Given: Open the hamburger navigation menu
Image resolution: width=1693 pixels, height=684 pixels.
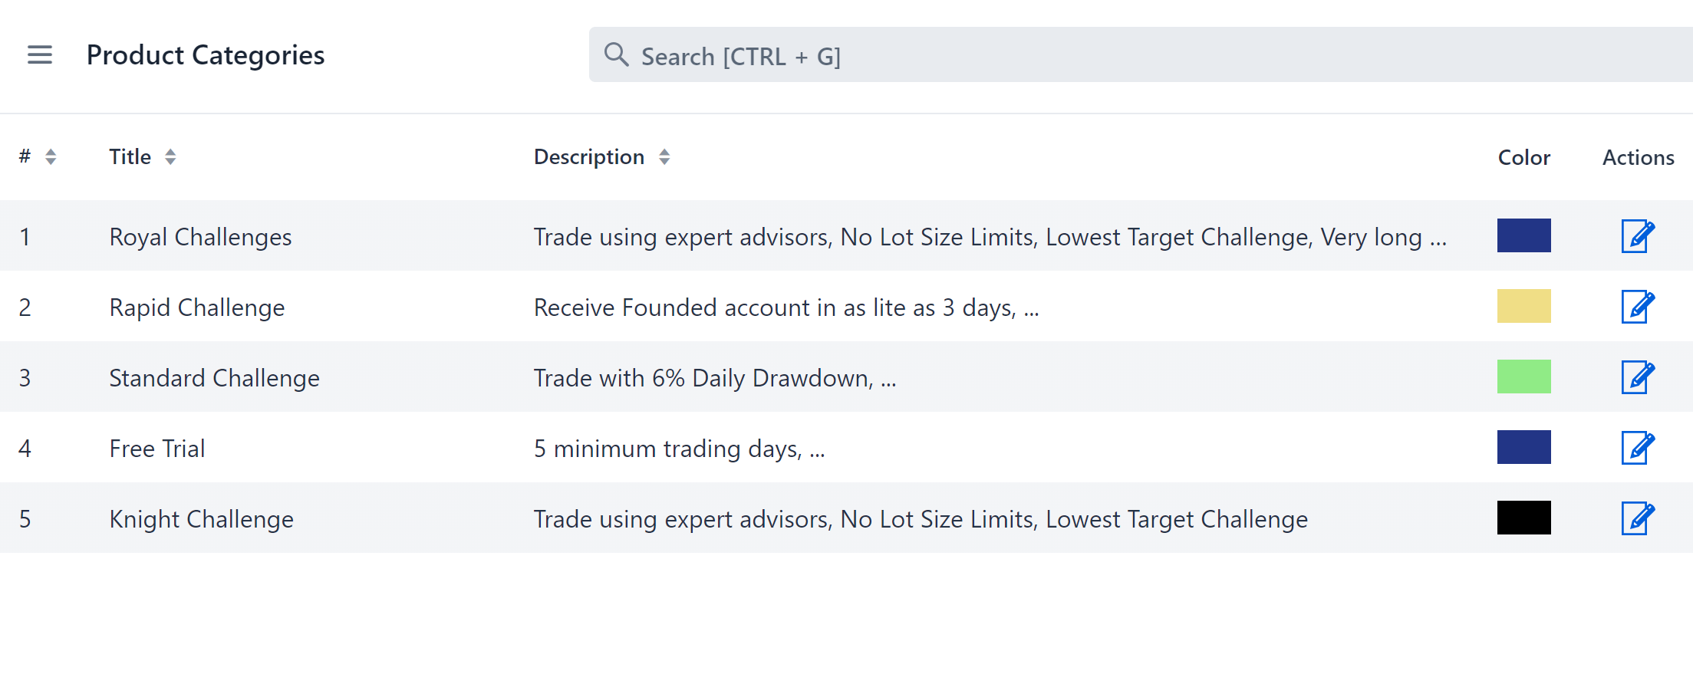Looking at the screenshot, I should click(39, 54).
